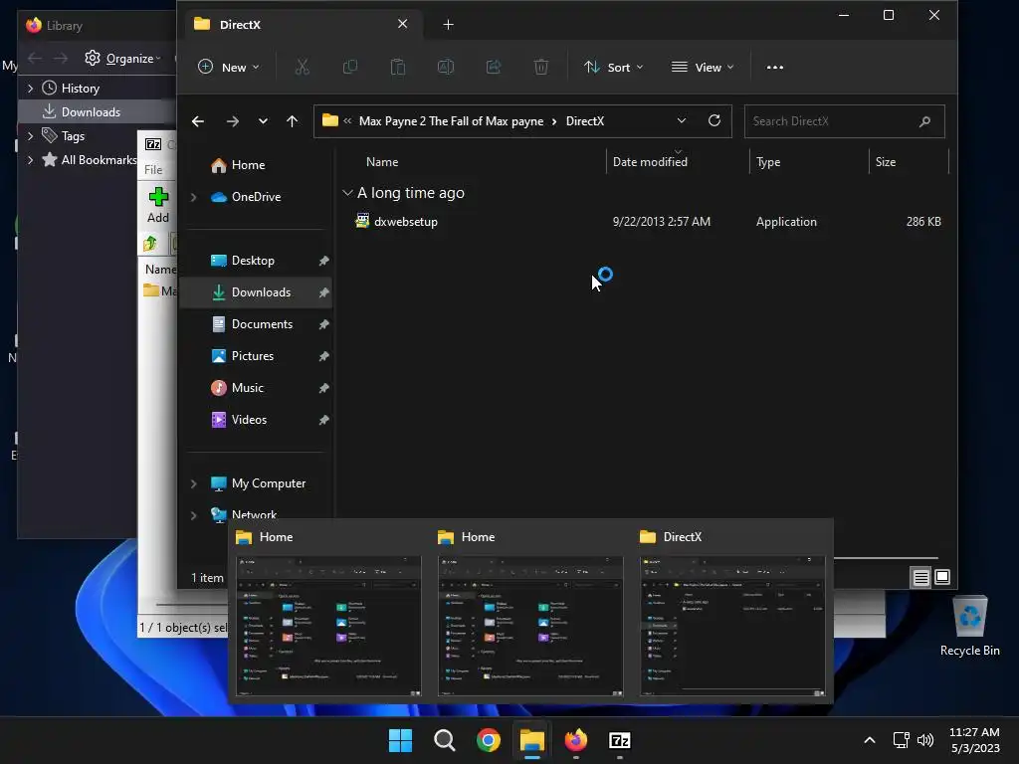Click the Add button in the 7-Zip window
The width and height of the screenshot is (1019, 764).
click(158, 205)
